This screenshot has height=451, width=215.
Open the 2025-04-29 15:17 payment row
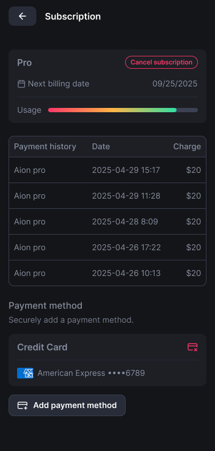coord(107,170)
